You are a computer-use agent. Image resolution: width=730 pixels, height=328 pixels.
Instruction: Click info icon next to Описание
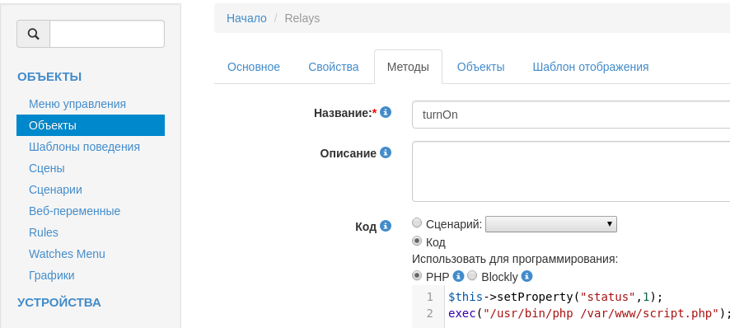coord(386,152)
